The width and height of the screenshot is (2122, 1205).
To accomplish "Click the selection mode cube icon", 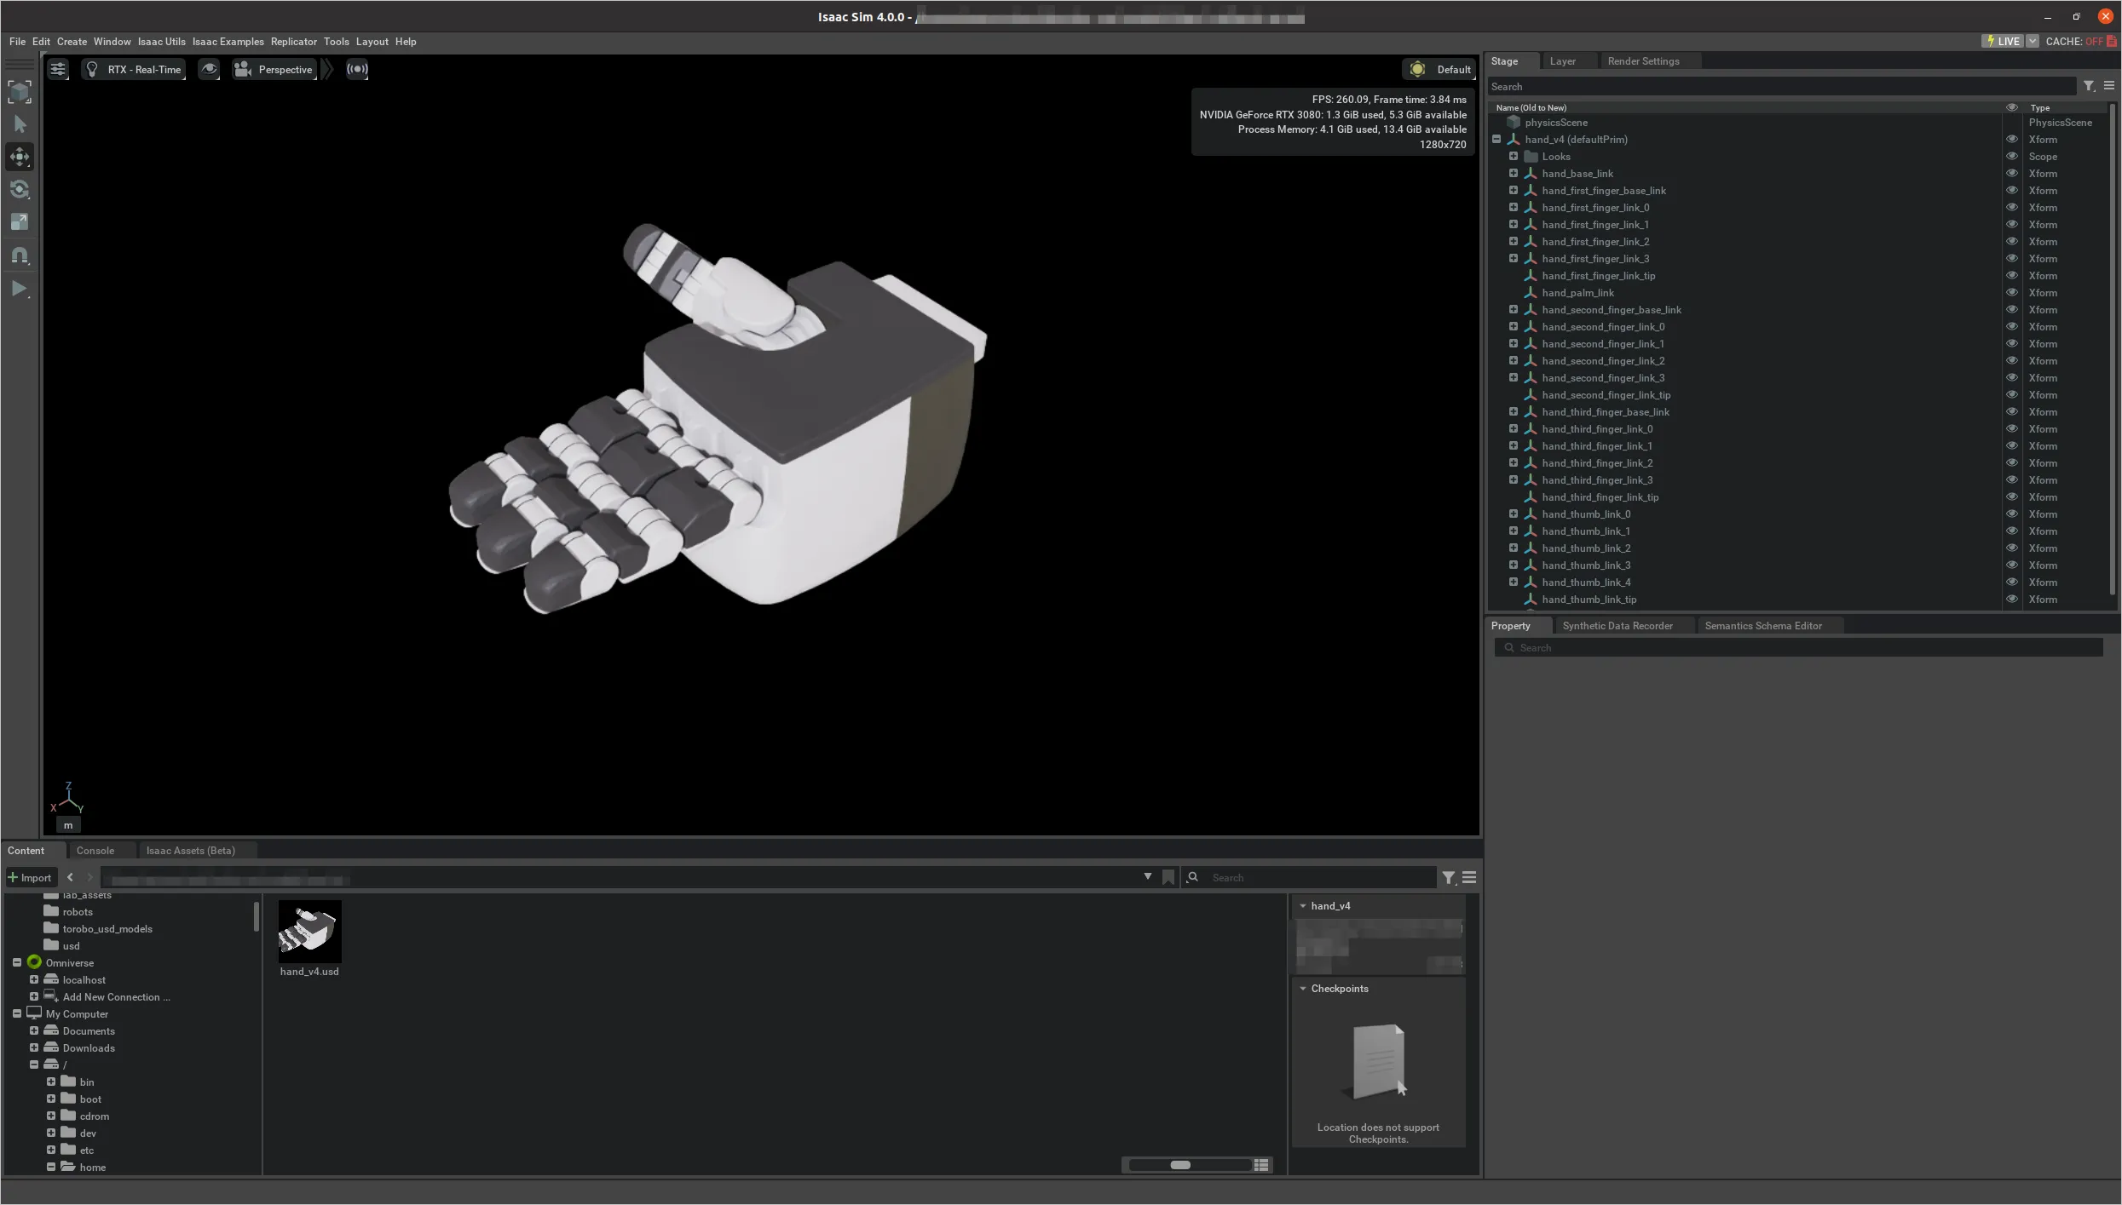I will click(20, 91).
